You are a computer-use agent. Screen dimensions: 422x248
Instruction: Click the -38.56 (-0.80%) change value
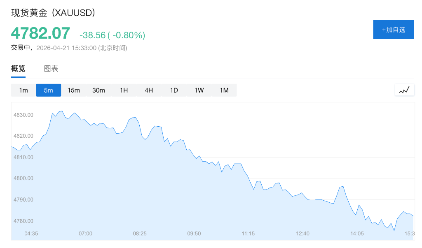coord(112,35)
